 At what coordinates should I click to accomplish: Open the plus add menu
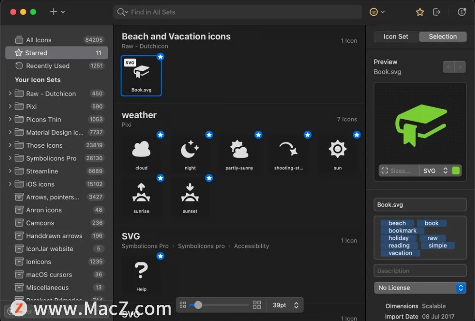(x=57, y=12)
